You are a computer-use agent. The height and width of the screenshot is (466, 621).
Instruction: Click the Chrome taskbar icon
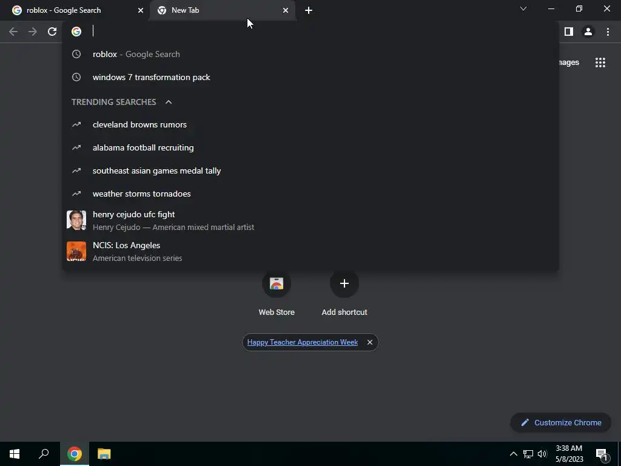pyautogui.click(x=75, y=454)
